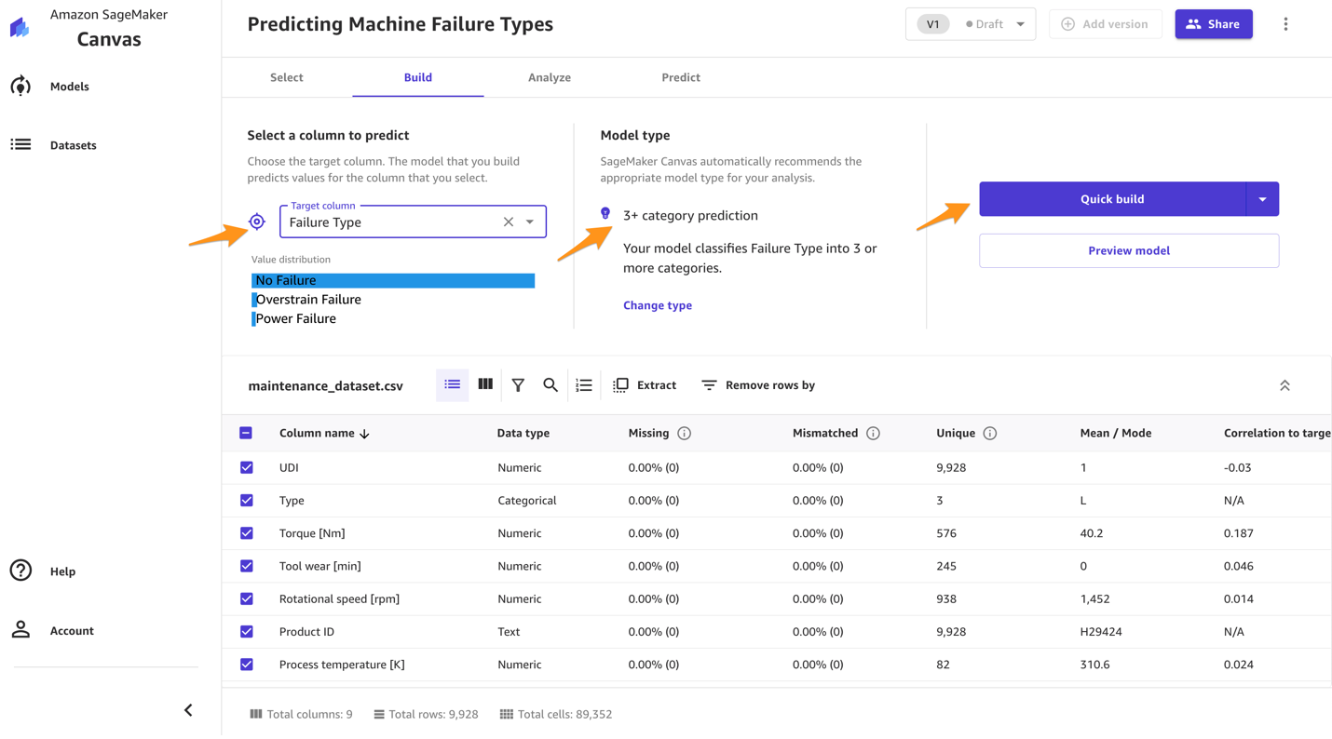The height and width of the screenshot is (739, 1332).
Task: Open the Models section icon in sidebar
Action: pyautogui.click(x=20, y=87)
